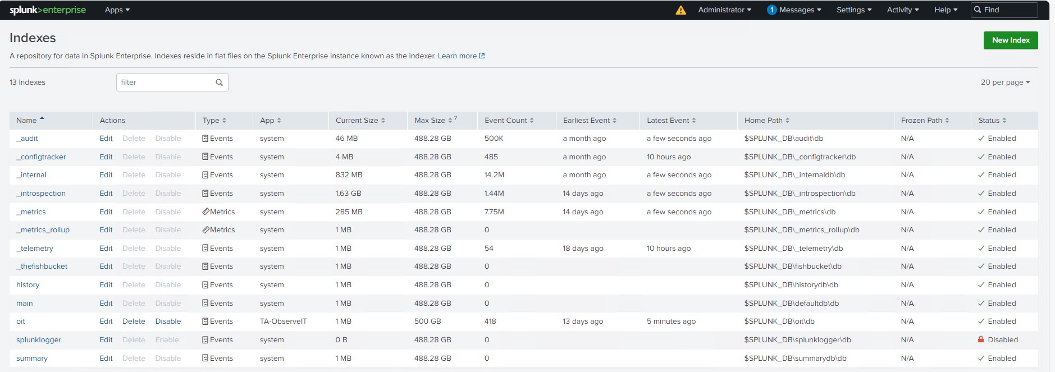
Task: Sort by Name column arrow
Action: click(x=42, y=120)
